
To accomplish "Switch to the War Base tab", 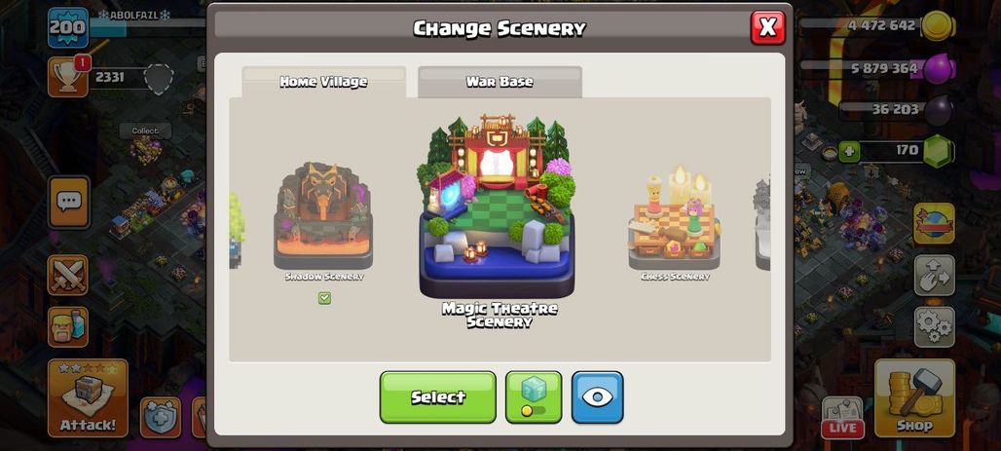I will click(500, 82).
